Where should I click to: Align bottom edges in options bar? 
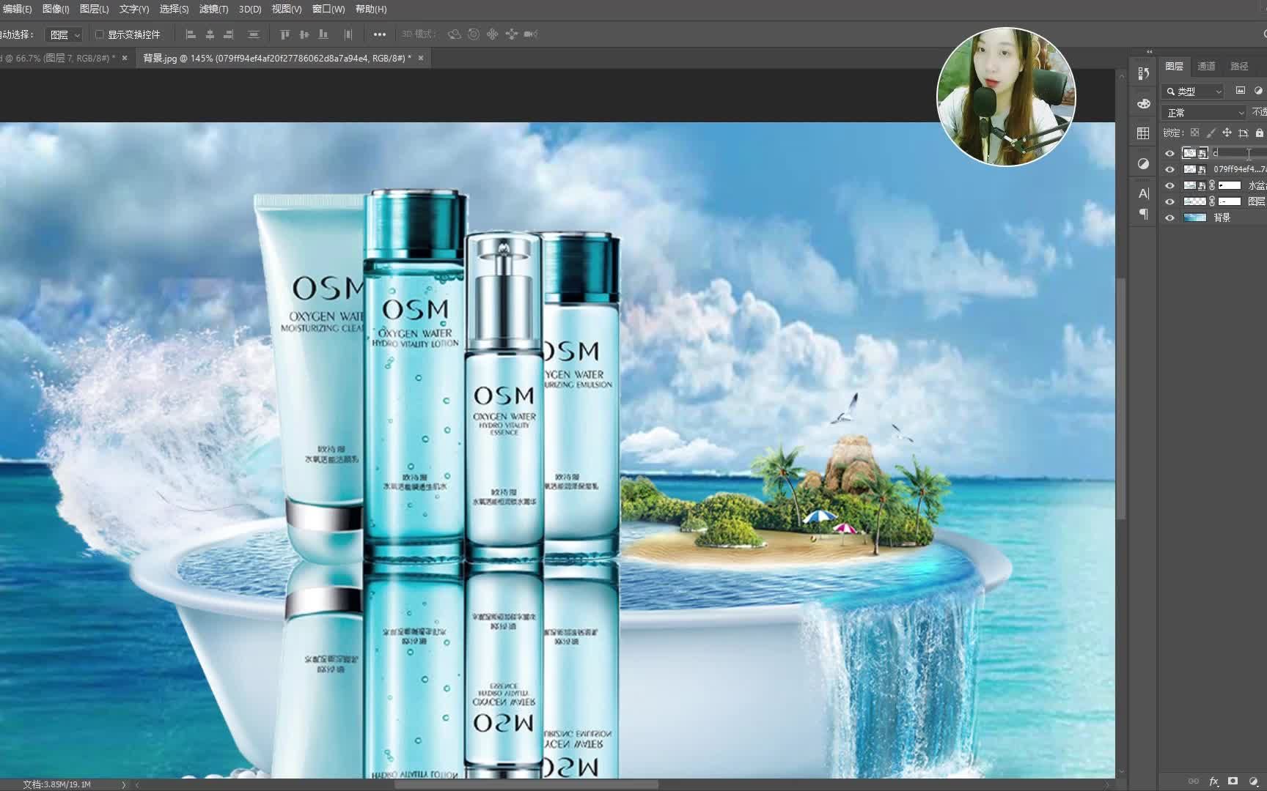click(x=323, y=34)
